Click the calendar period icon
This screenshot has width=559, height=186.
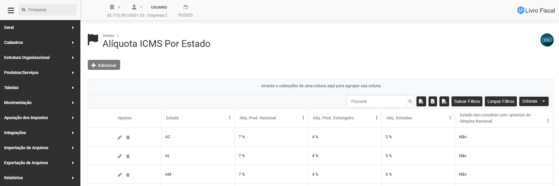[186, 7]
